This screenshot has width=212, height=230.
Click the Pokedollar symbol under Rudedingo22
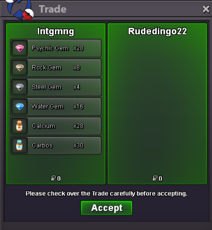coord(155,178)
